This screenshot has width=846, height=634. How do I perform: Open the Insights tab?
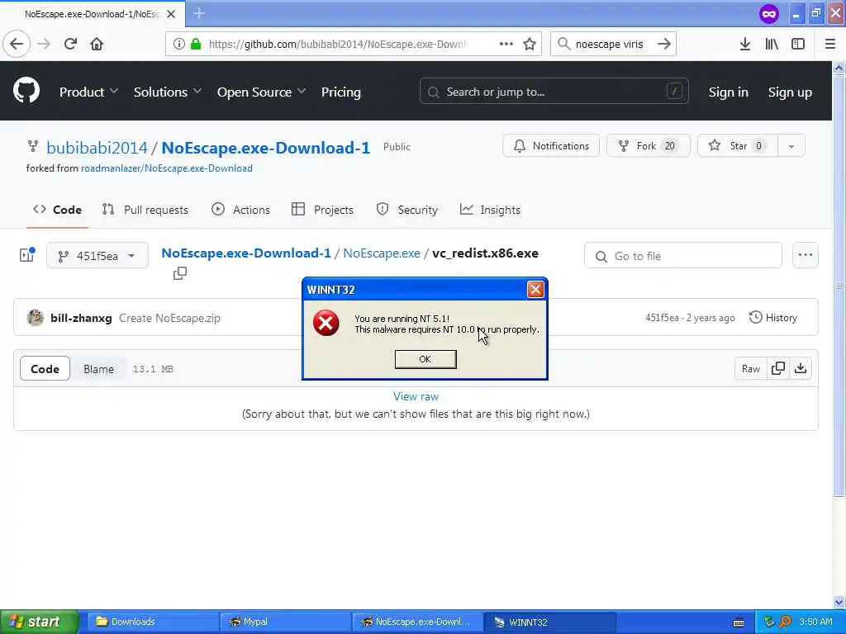tap(490, 210)
